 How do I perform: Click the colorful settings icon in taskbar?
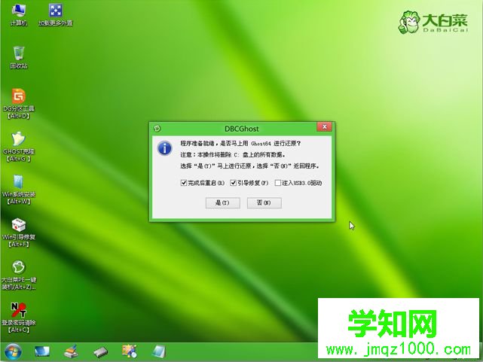130,351
